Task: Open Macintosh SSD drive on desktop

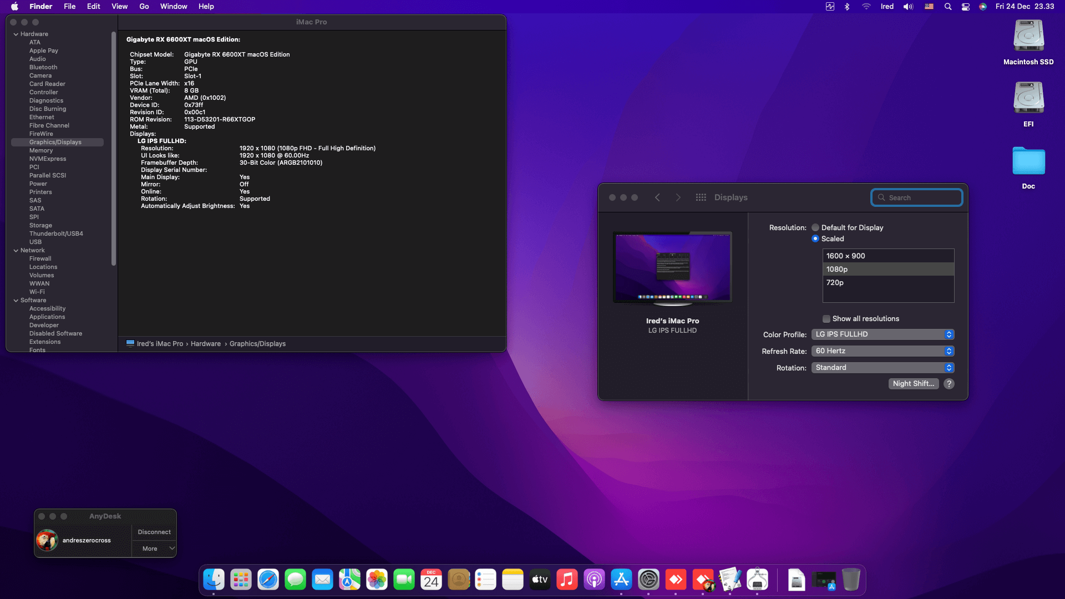Action: tap(1028, 42)
